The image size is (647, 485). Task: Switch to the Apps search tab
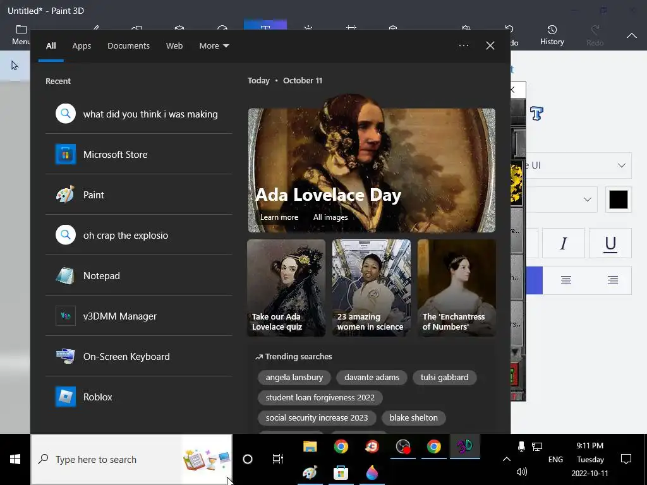82,45
